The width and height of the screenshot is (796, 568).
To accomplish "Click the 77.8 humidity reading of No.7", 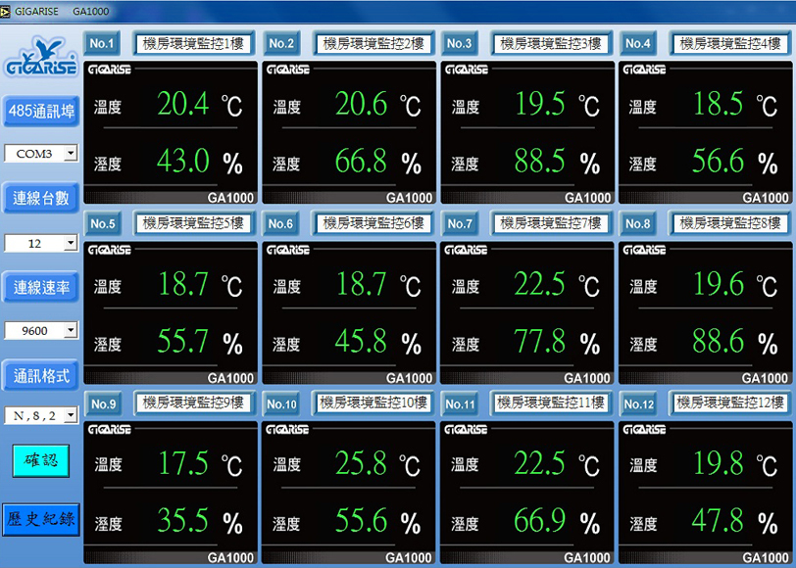I will [x=539, y=341].
